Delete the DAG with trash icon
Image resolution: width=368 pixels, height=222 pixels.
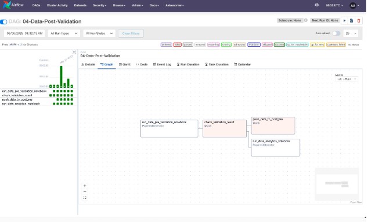click(359, 21)
